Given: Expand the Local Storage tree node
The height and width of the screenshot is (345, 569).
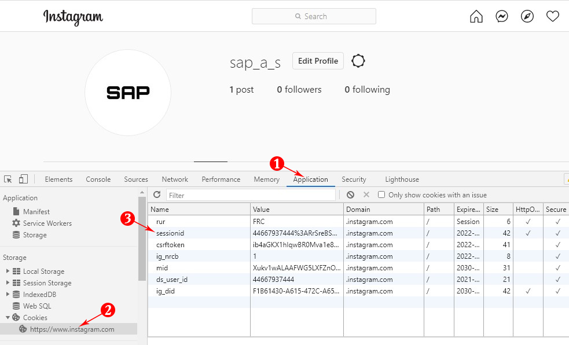Looking at the screenshot, I should coord(8,271).
